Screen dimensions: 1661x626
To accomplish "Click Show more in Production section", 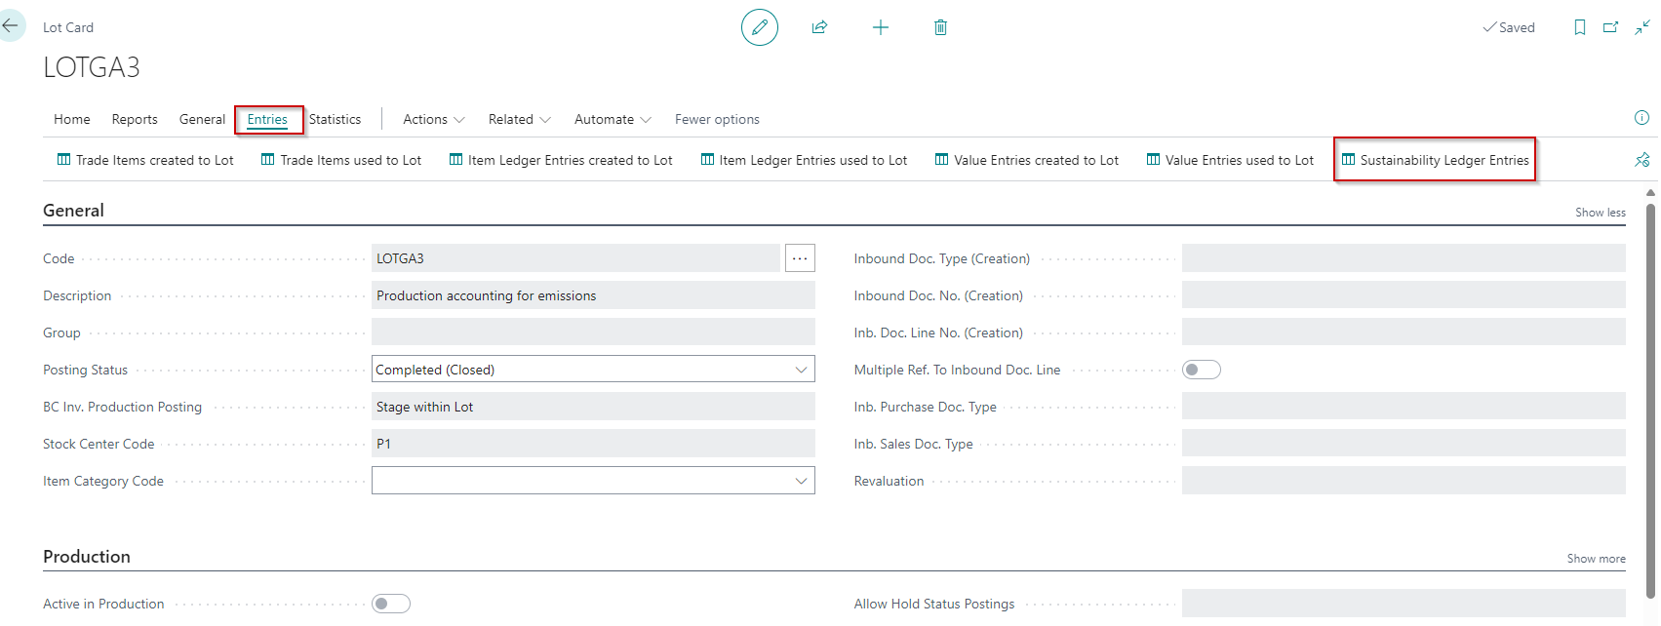I will pos(1596,559).
